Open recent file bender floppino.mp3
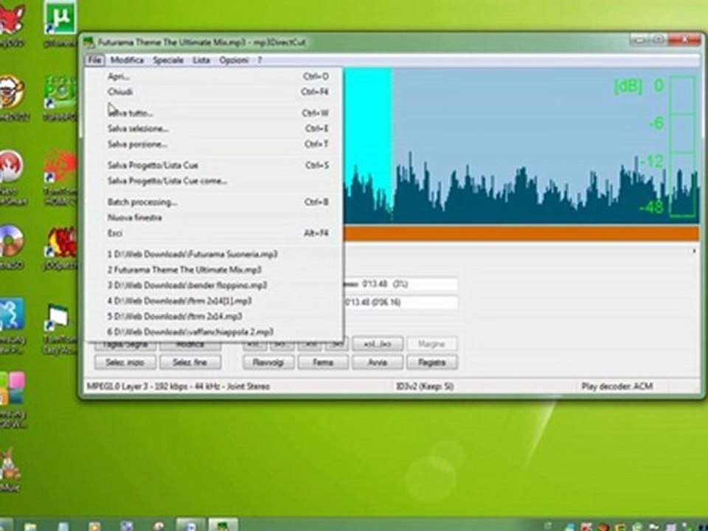 214,285
